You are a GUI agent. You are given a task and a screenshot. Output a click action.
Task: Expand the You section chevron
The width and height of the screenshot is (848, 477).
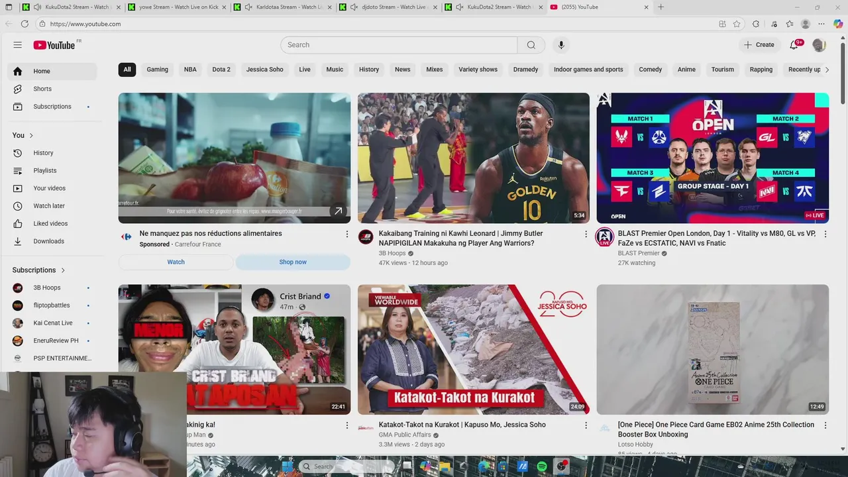(x=31, y=135)
